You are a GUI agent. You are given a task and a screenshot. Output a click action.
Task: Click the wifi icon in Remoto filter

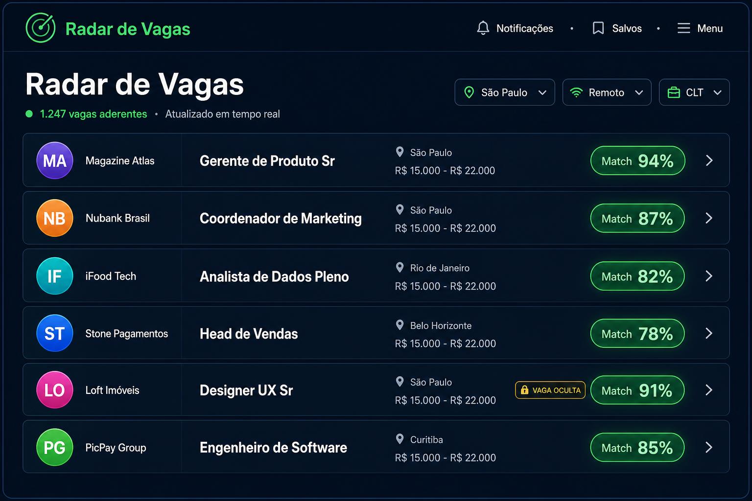pyautogui.click(x=576, y=92)
